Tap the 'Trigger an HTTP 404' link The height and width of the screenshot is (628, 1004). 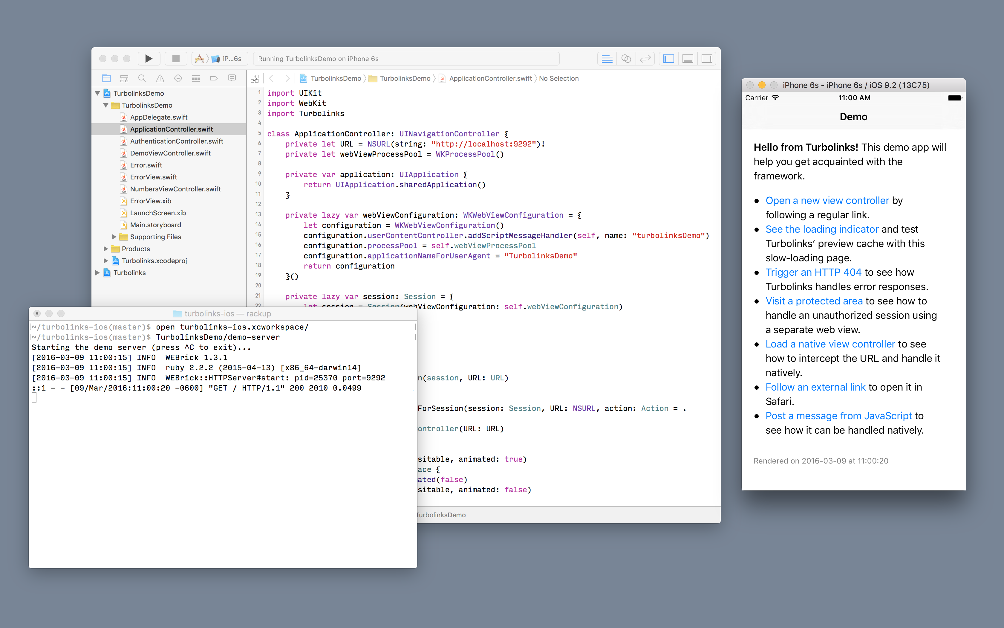(x=813, y=272)
